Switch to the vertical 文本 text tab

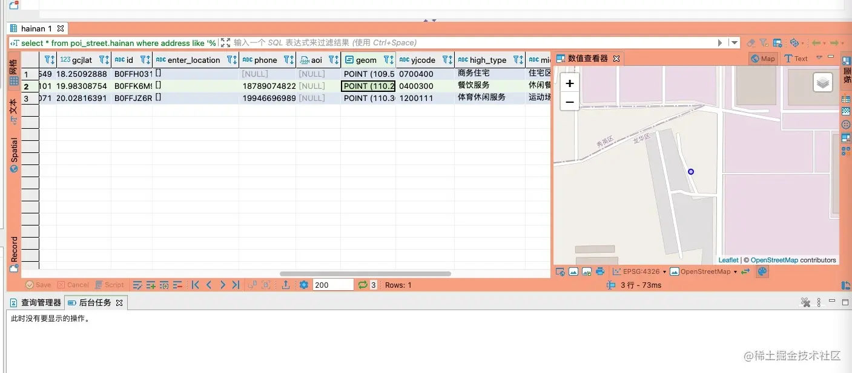click(14, 112)
